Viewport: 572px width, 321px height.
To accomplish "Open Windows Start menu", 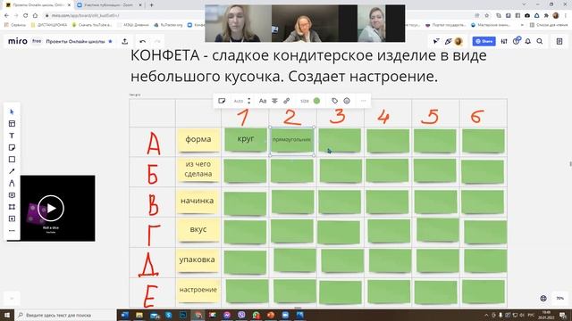I will tap(7, 315).
